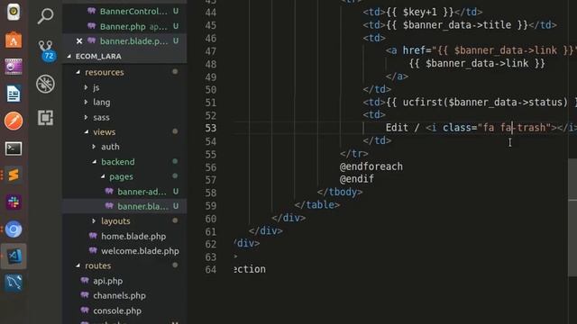Image resolution: width=577 pixels, height=324 pixels.
Task: Click href attribute on line 47
Action: [x=414, y=50]
